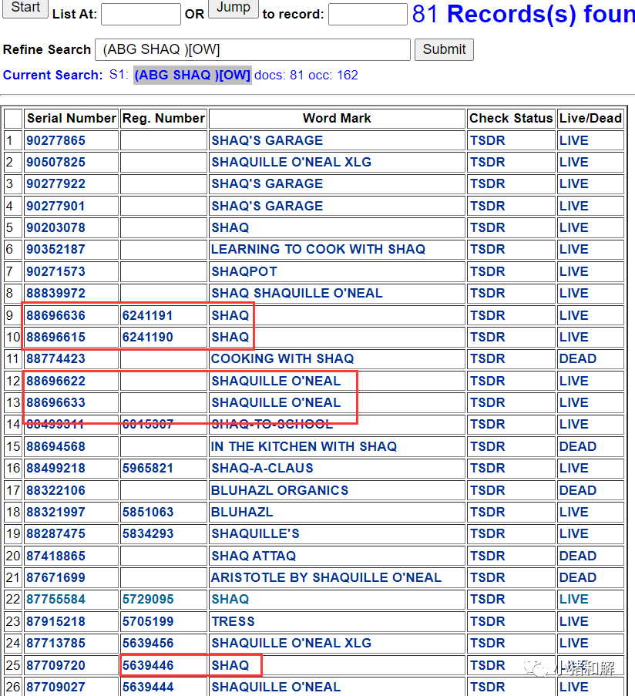Click DEAD status for row 11
The height and width of the screenshot is (696, 635).
click(578, 358)
